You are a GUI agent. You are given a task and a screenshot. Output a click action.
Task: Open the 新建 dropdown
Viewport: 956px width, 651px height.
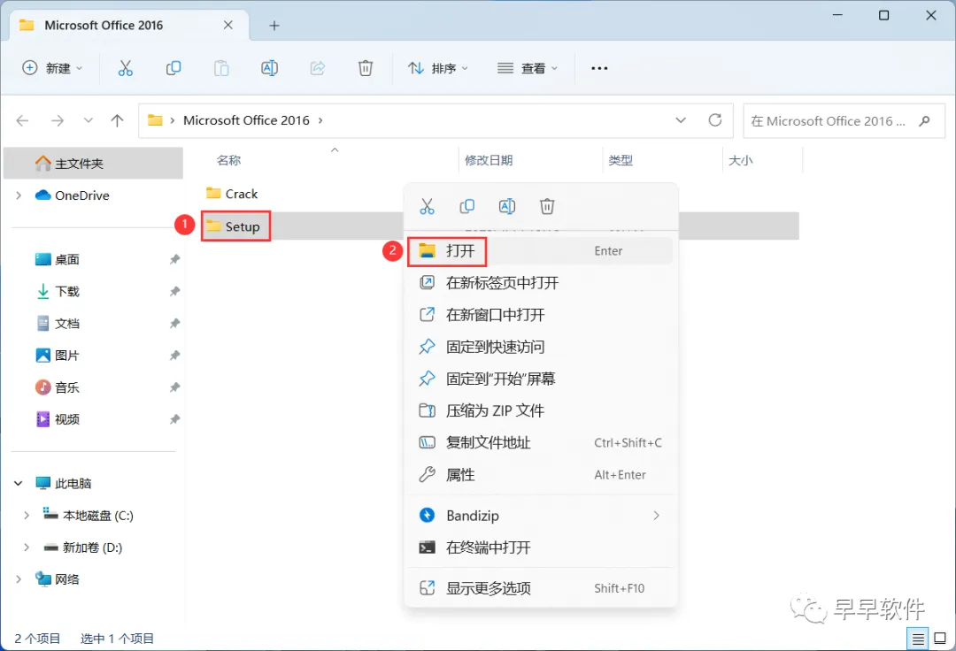tap(52, 68)
